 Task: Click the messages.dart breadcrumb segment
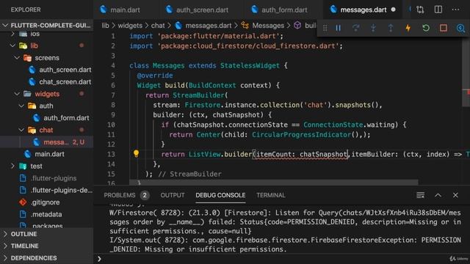tap(208, 26)
